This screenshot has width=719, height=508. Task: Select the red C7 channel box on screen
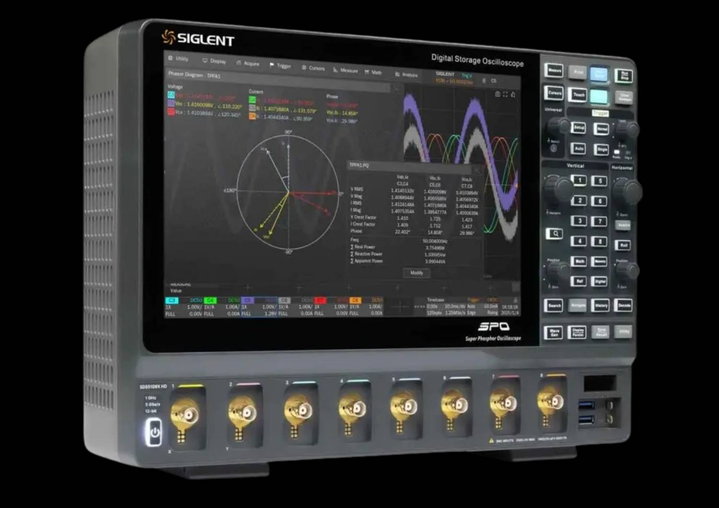(332, 307)
